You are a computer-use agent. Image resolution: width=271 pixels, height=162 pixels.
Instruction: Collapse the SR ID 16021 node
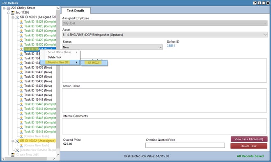(13, 17)
